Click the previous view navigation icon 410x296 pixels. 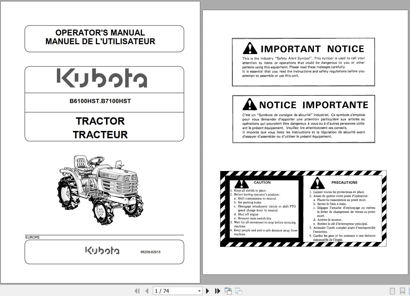point(228,291)
